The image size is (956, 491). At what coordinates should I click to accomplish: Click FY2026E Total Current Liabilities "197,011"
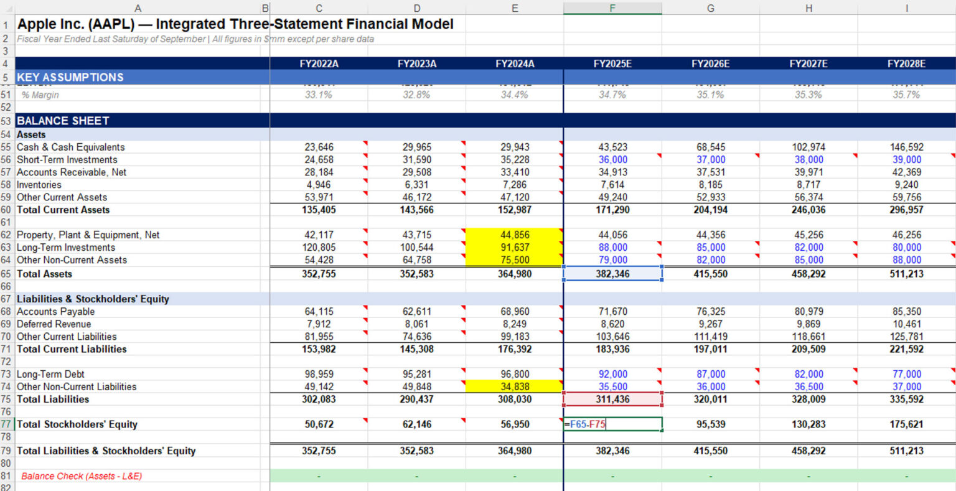point(710,349)
